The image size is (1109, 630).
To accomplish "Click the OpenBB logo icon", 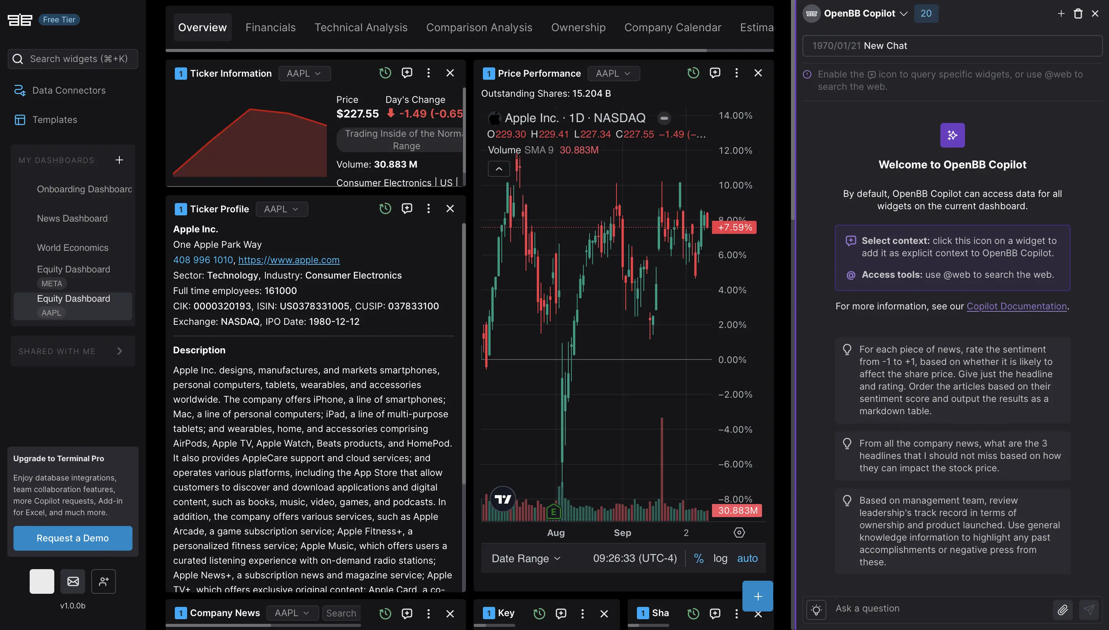I will (20, 20).
